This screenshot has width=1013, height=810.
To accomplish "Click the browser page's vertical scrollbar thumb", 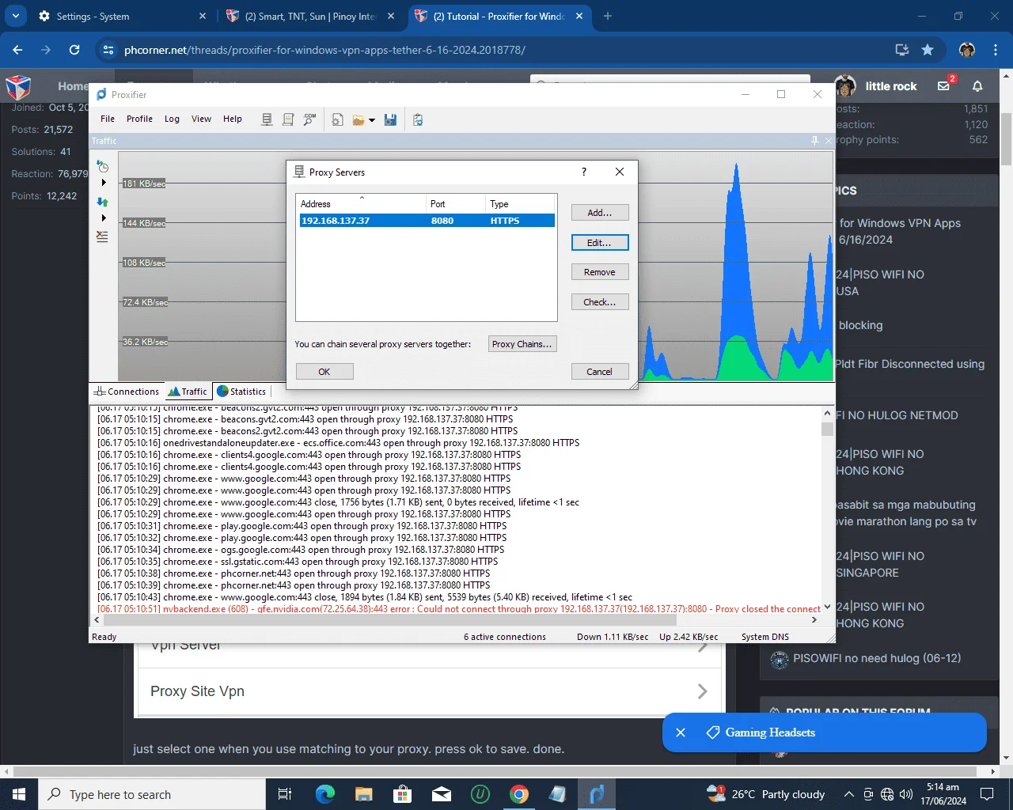I will click(1006, 139).
